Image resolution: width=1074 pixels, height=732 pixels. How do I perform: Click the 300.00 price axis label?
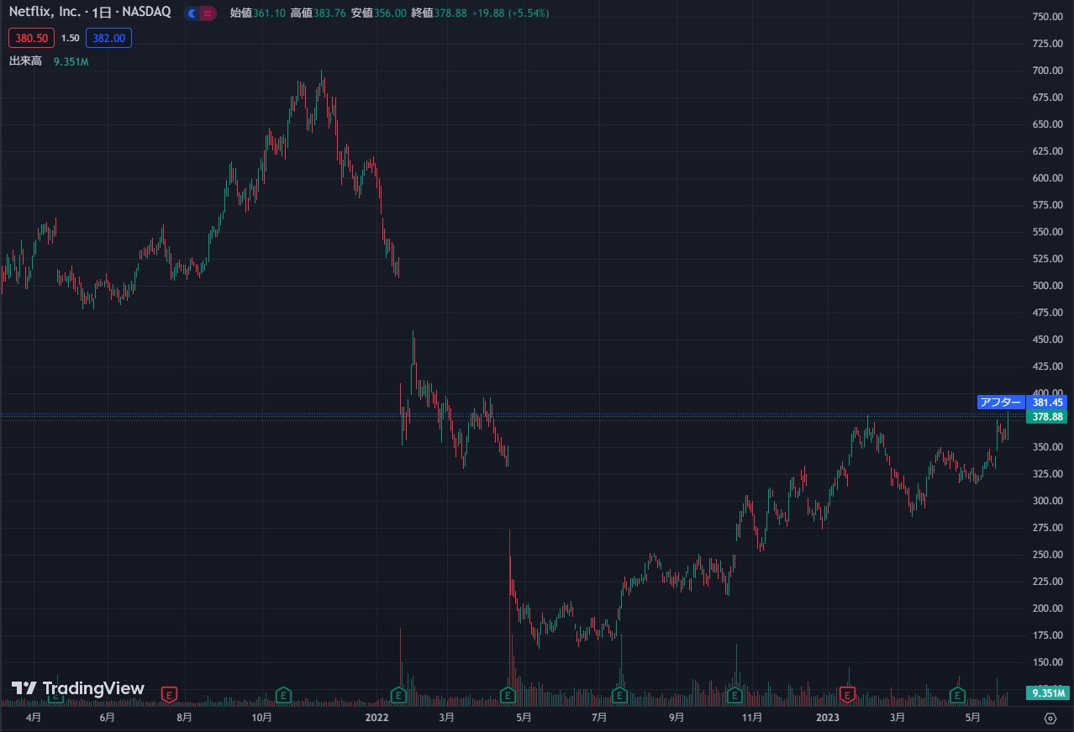click(1047, 501)
